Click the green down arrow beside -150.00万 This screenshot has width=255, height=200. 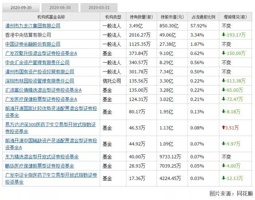223,53
